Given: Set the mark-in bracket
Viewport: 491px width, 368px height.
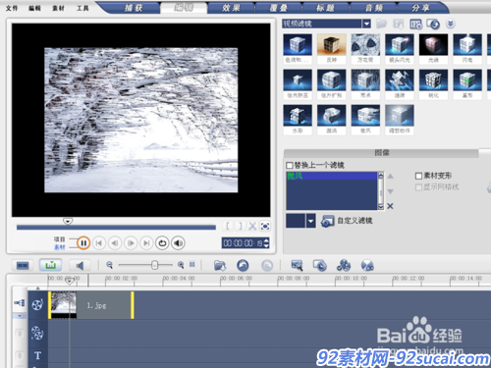Looking at the screenshot, I should pyautogui.click(x=228, y=226).
